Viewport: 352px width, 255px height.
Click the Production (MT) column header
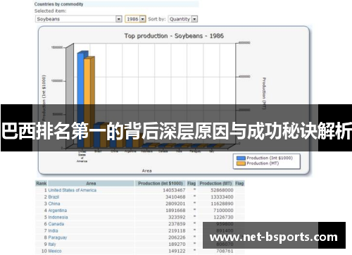215,183
